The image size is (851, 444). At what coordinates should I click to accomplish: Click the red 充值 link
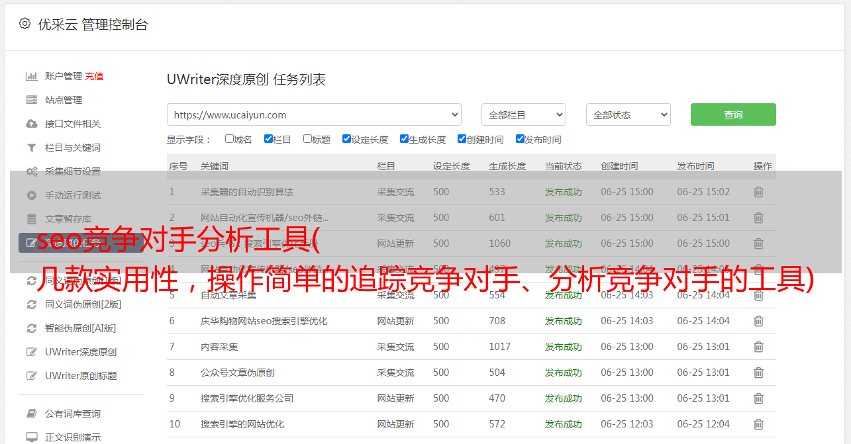coord(94,76)
